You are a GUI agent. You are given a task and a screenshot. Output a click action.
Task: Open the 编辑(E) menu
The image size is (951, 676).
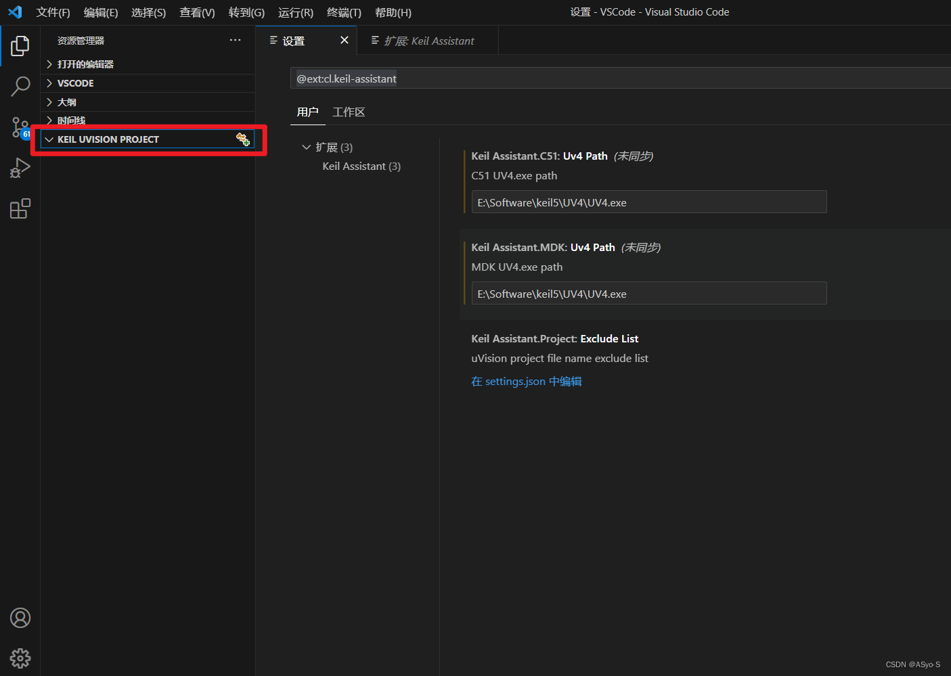click(x=101, y=12)
